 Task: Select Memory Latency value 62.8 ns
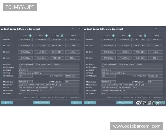click(155, 40)
